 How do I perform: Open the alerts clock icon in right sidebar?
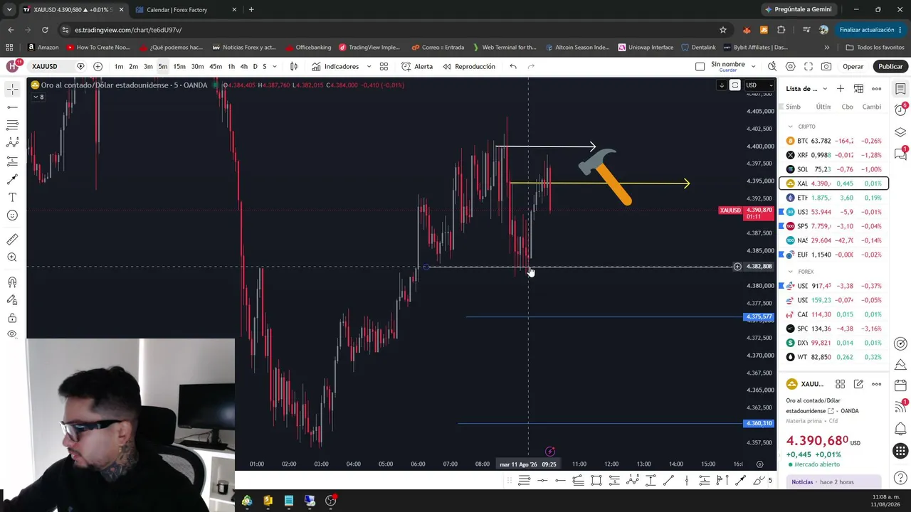(900, 110)
